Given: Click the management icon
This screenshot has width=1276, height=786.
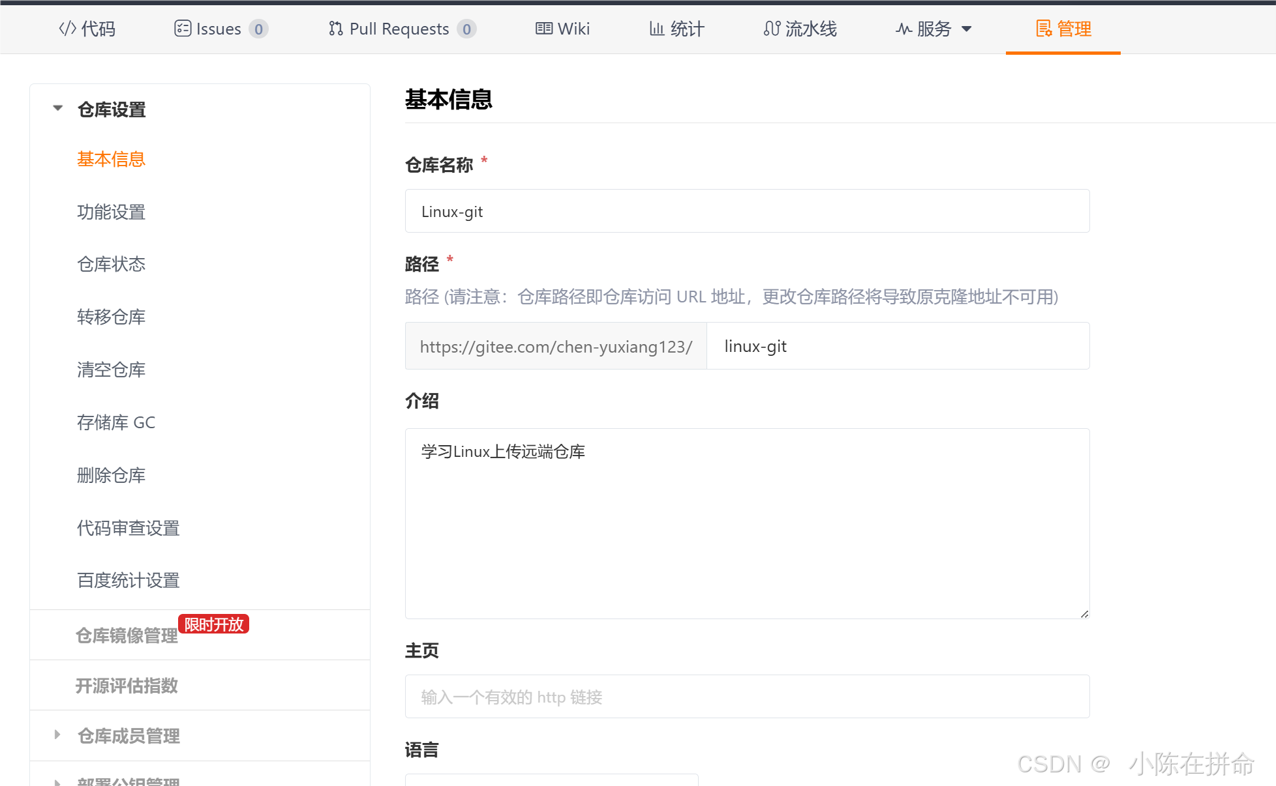Looking at the screenshot, I should point(1044,29).
